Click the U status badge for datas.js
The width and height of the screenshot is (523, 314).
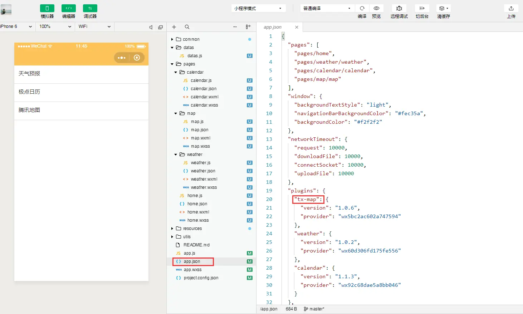(250, 56)
